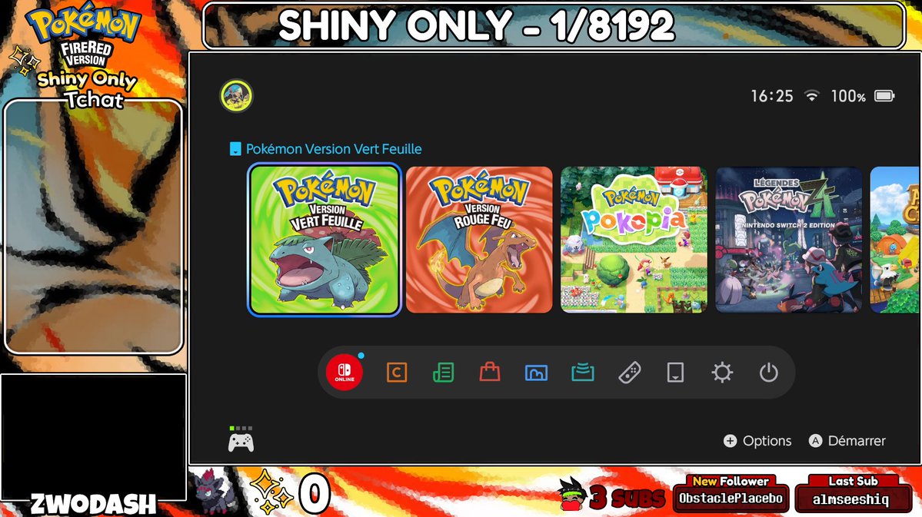
Task: Click the ObstaclePlacebo new follower name
Action: 731,499
